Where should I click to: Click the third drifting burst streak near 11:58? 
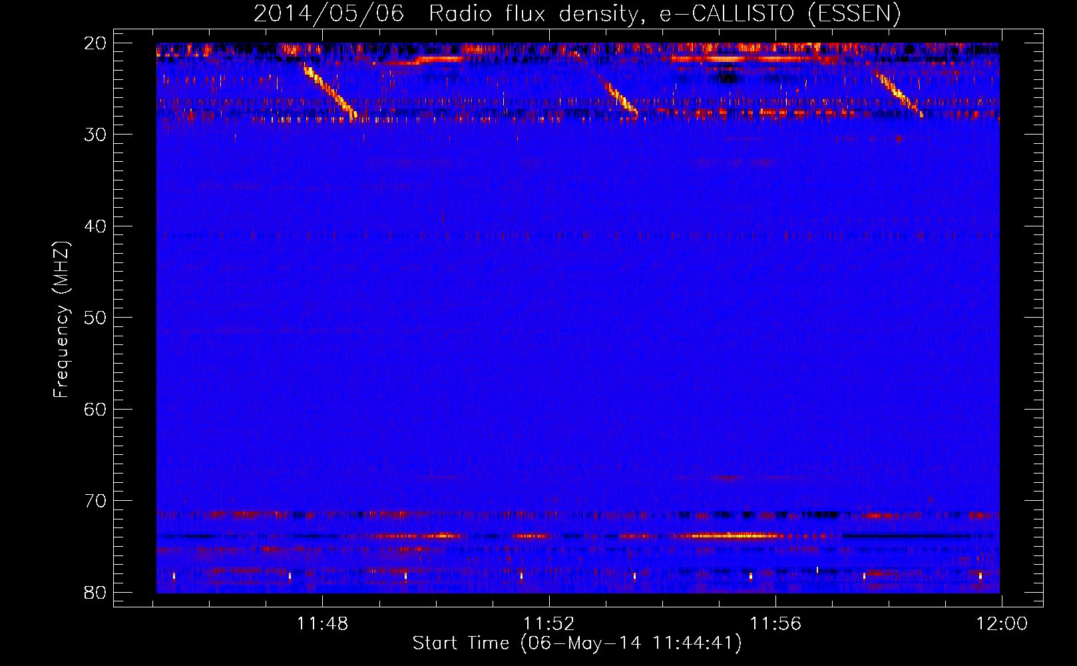click(x=901, y=96)
